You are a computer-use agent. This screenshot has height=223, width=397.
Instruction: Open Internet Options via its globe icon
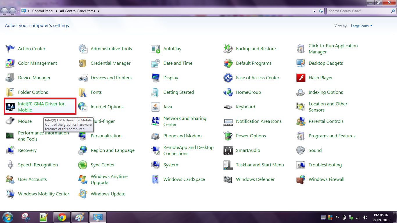click(x=83, y=107)
